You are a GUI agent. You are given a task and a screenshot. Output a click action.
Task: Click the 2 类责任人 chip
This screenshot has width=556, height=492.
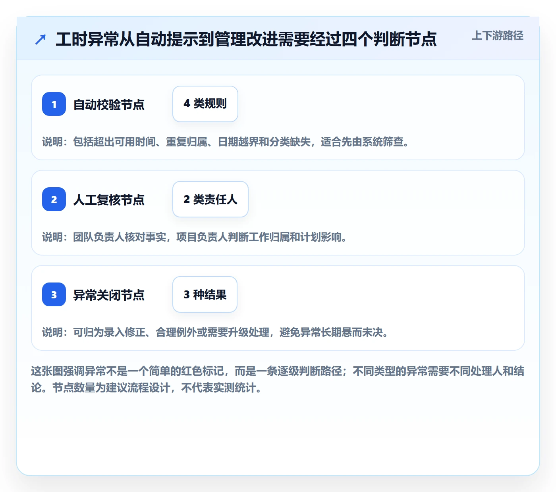pos(210,199)
